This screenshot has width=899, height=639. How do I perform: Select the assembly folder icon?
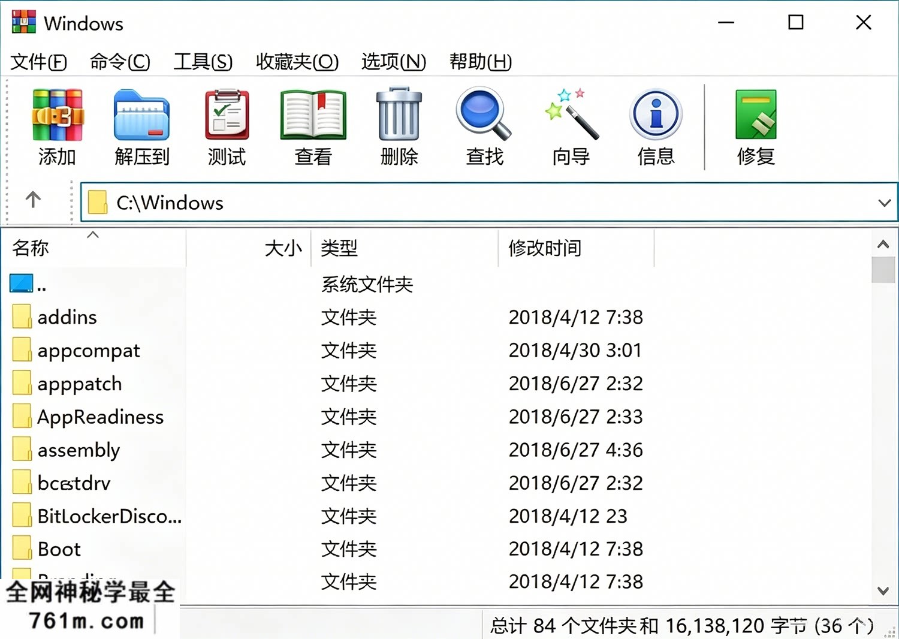(22, 449)
